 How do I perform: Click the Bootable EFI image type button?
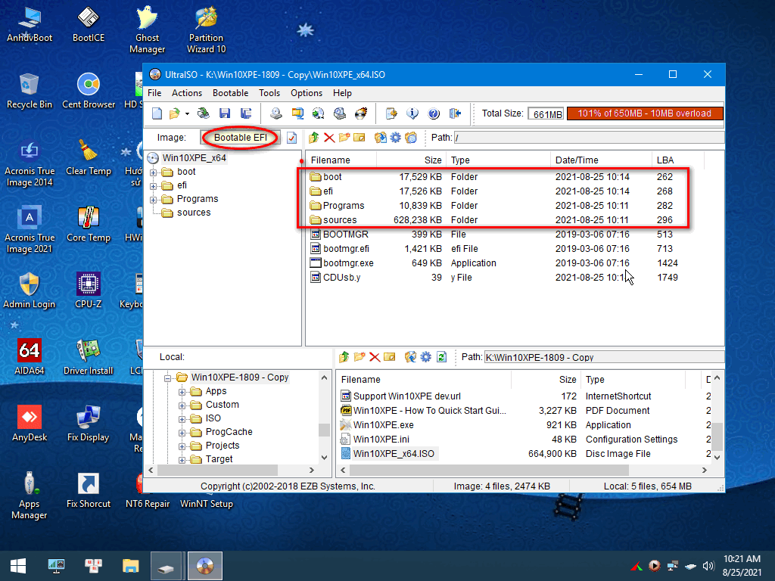point(240,138)
